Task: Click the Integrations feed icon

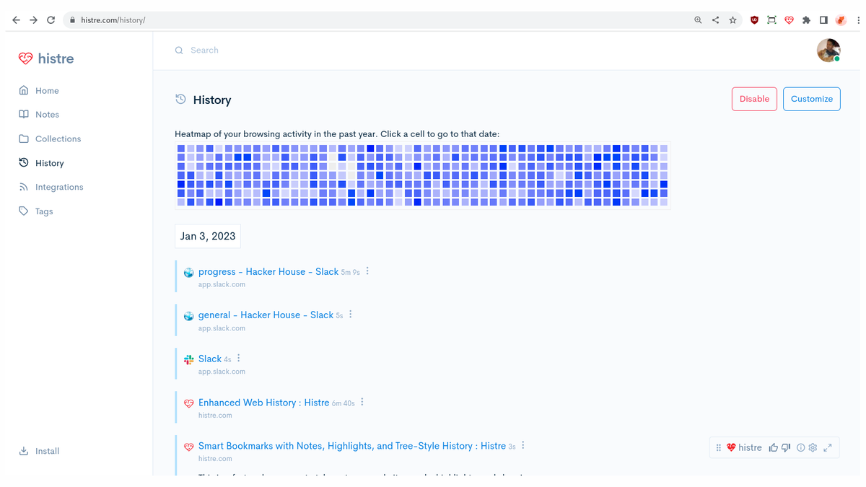Action: pos(24,187)
